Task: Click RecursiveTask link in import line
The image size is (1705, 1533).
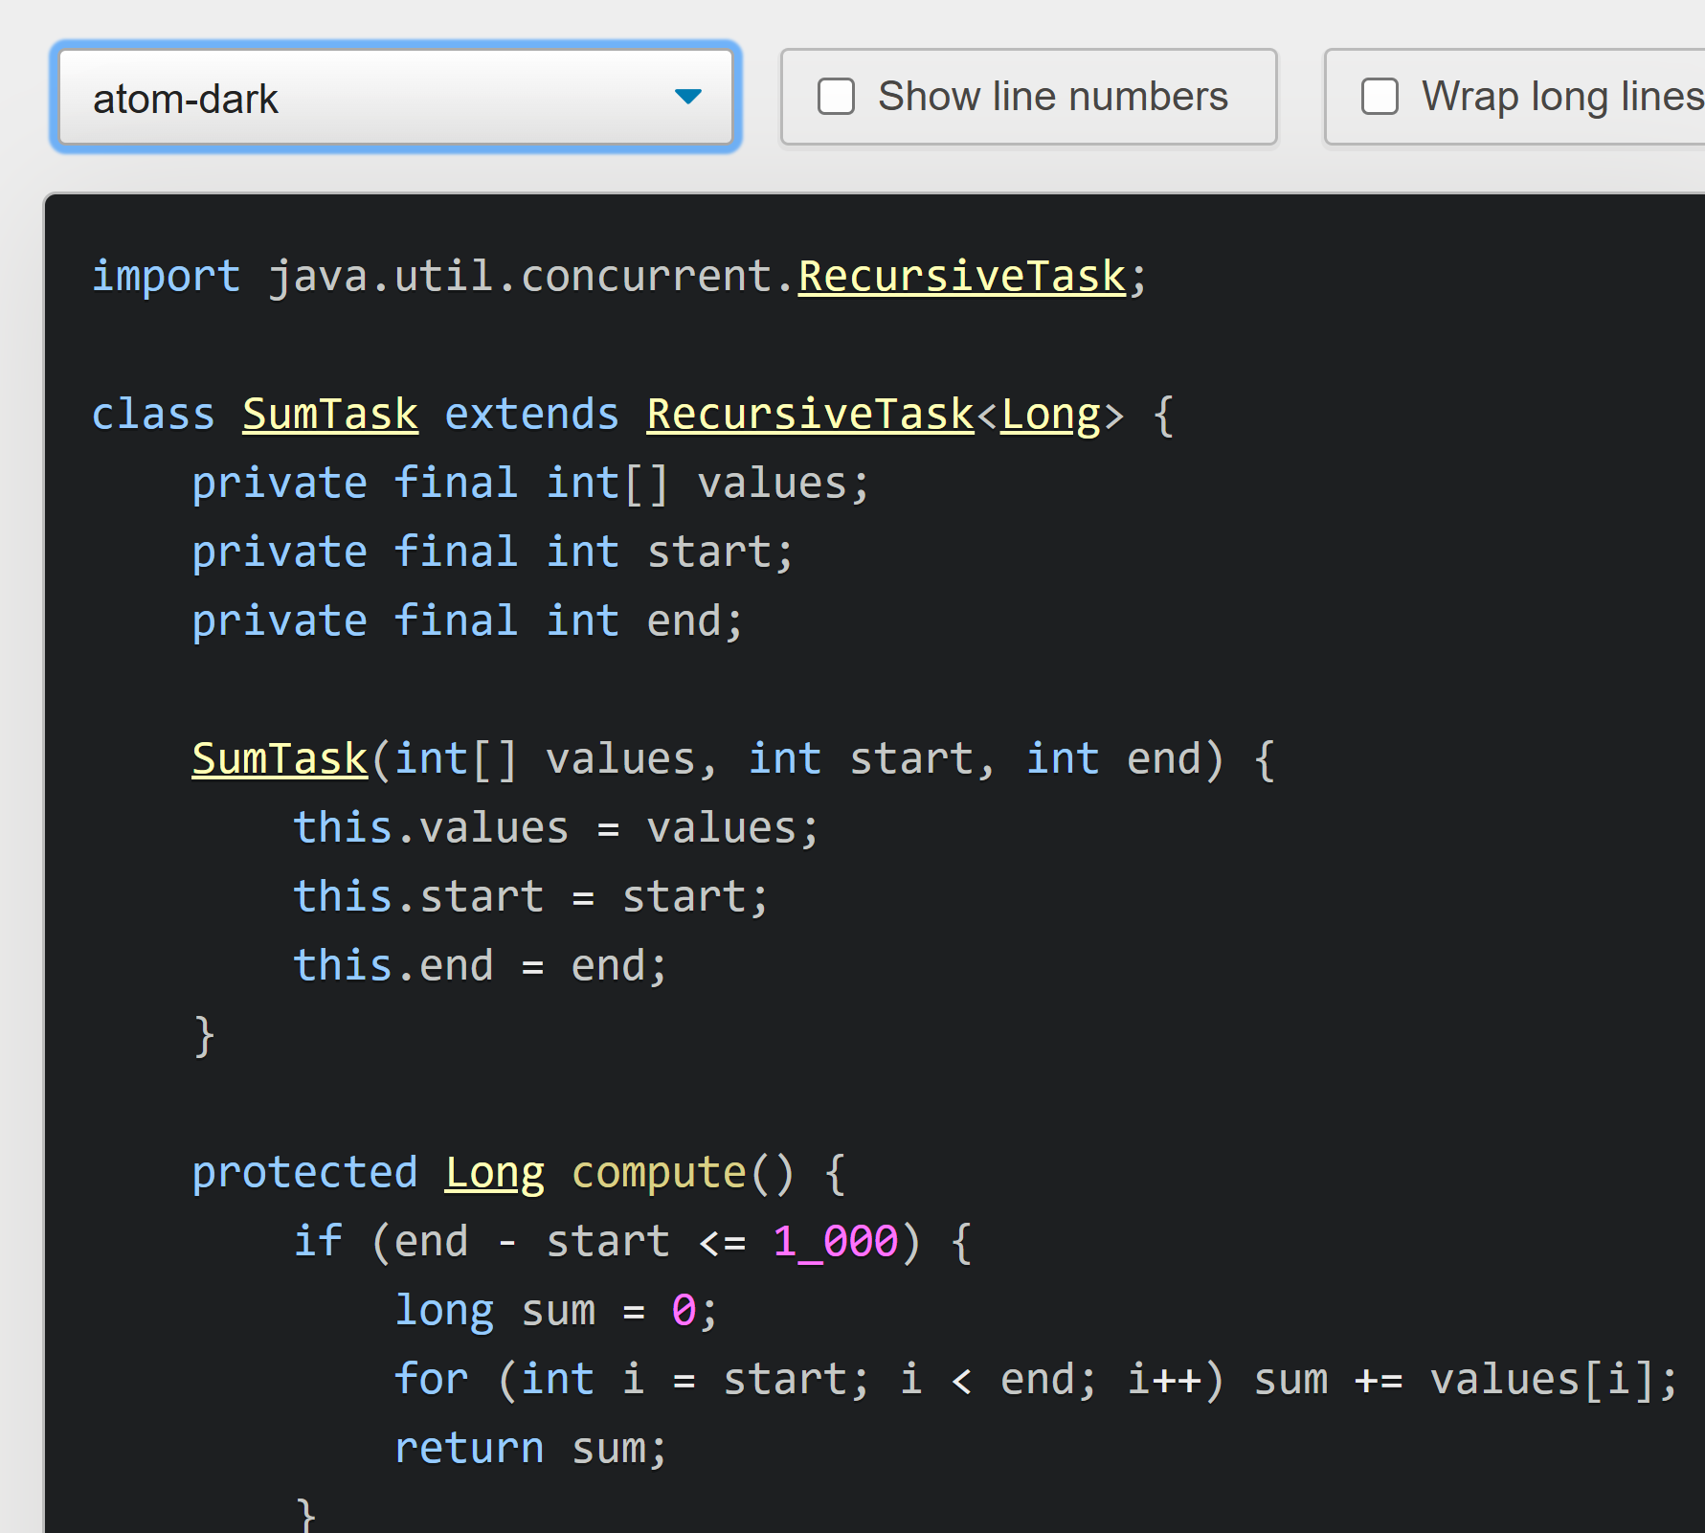Action: click(962, 277)
